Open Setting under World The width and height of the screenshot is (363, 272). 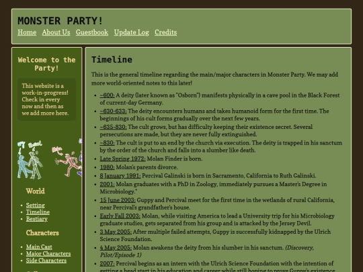[x=36, y=205]
